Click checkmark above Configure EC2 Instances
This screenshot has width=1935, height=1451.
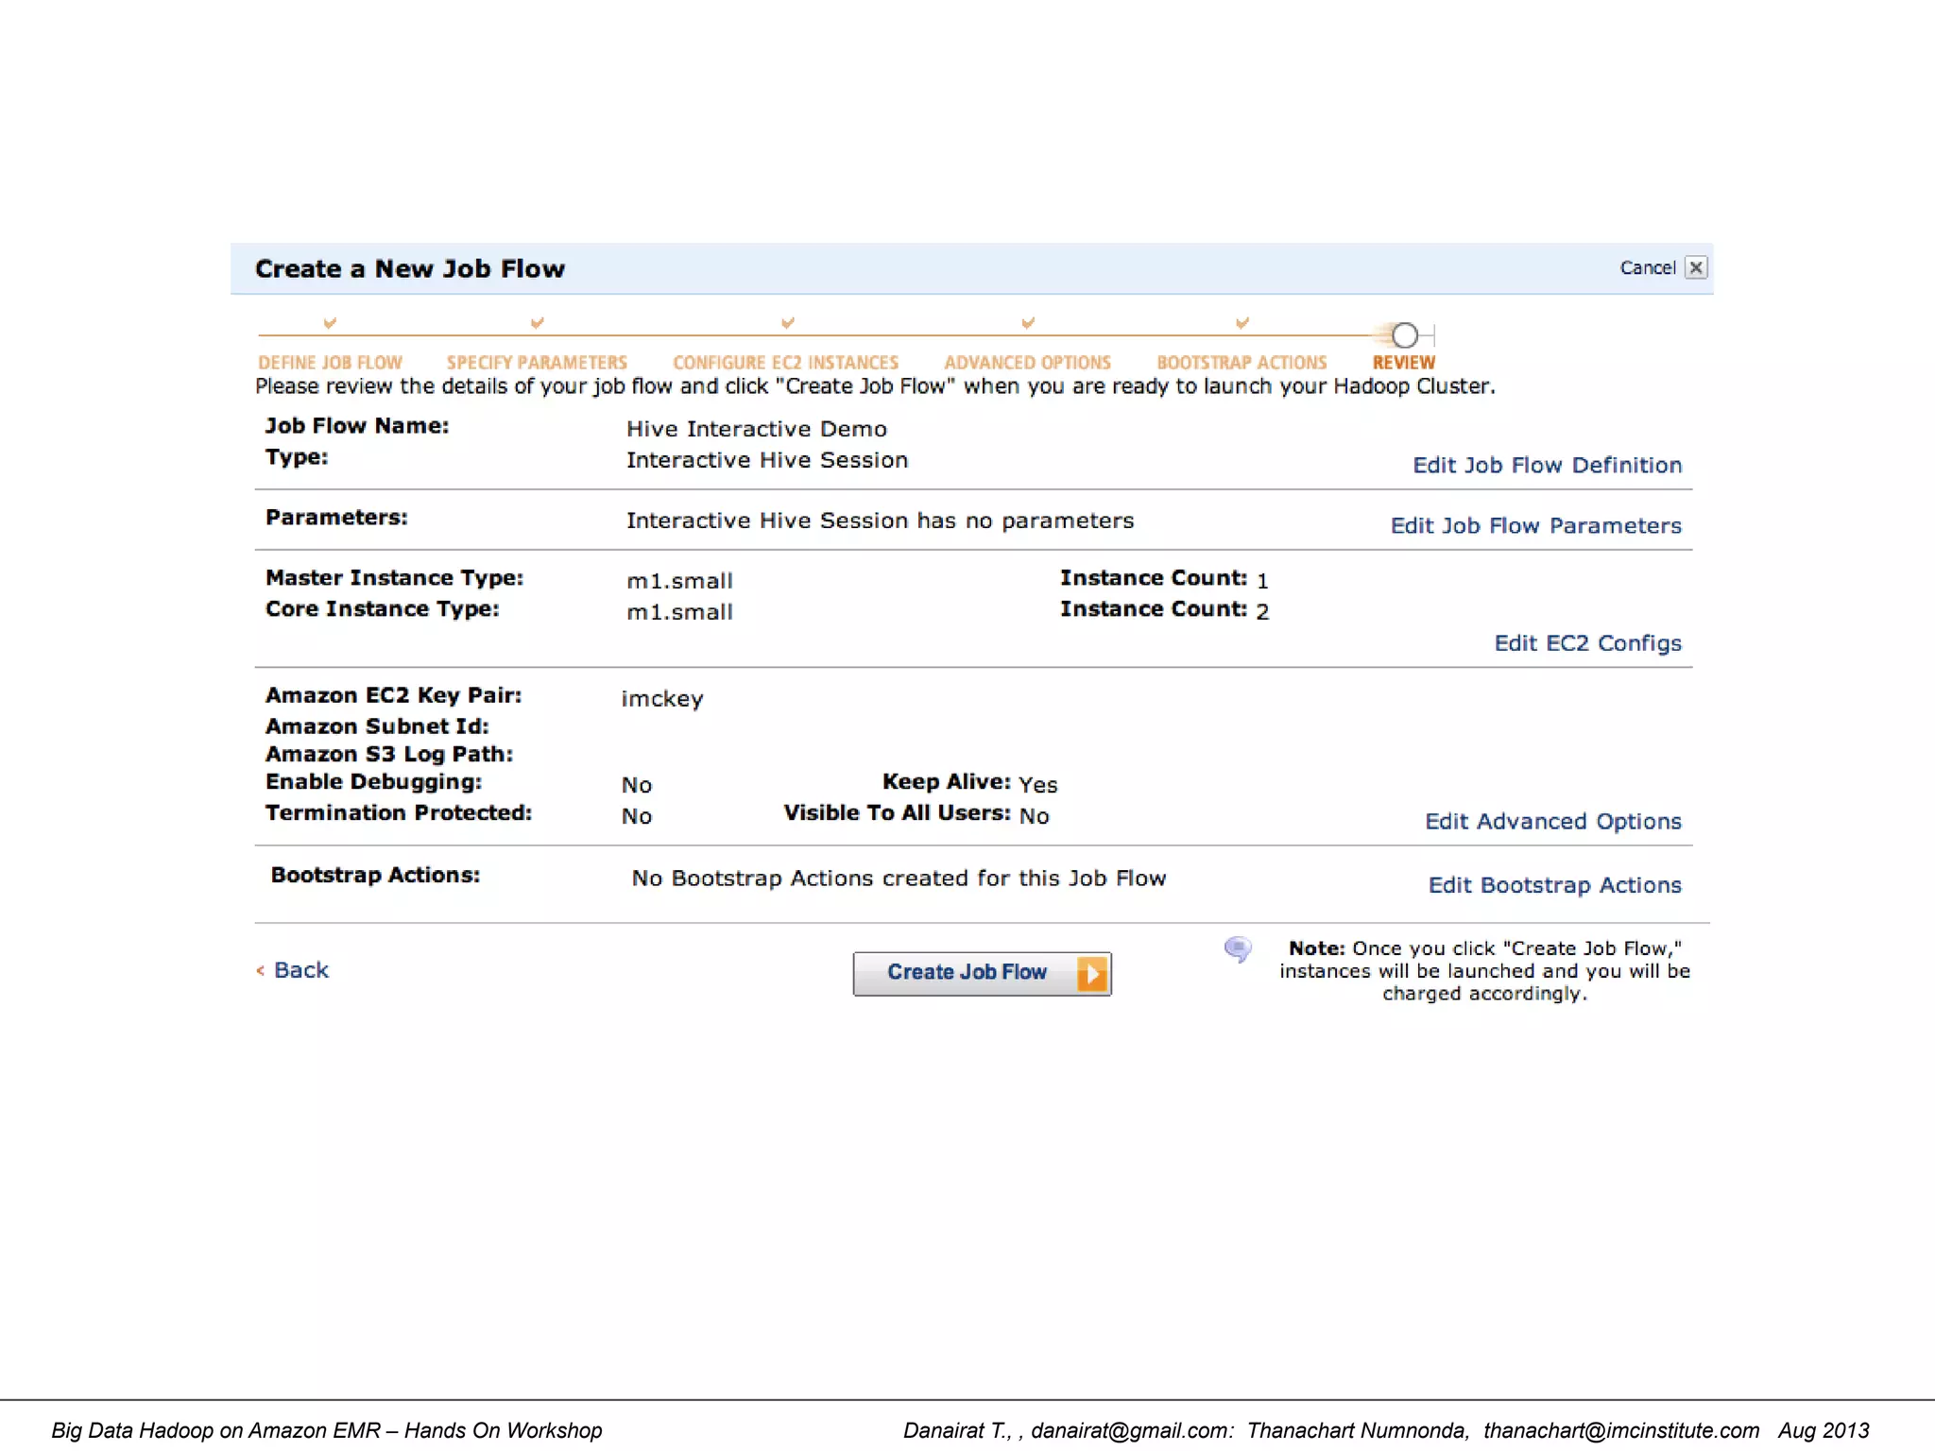click(x=787, y=323)
